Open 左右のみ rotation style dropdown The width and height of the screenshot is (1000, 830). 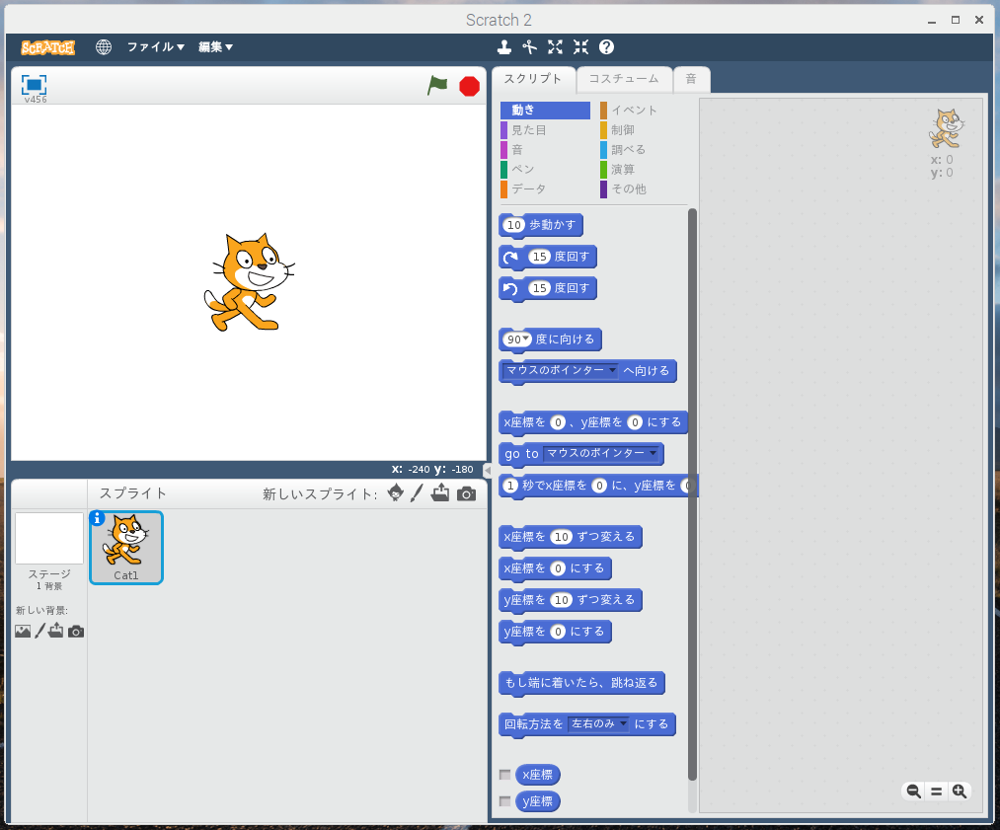[598, 724]
